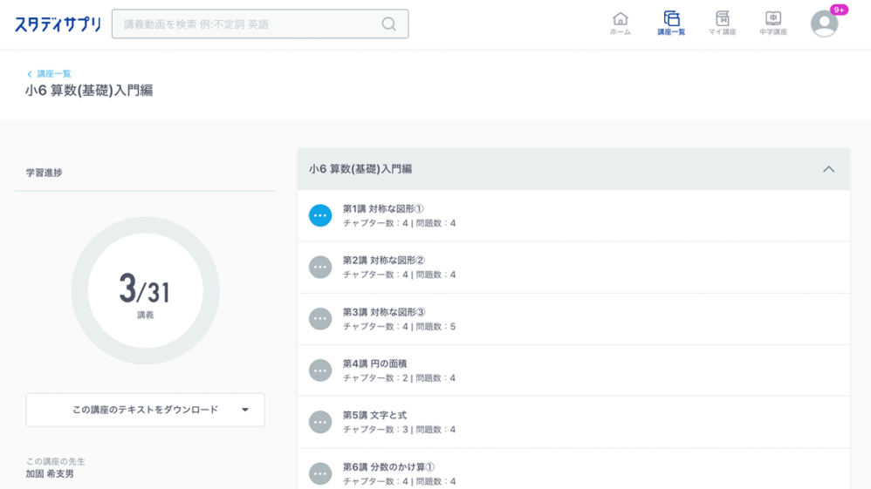Click gray status icon for 第4講
The width and height of the screenshot is (871, 489).
coord(320,370)
